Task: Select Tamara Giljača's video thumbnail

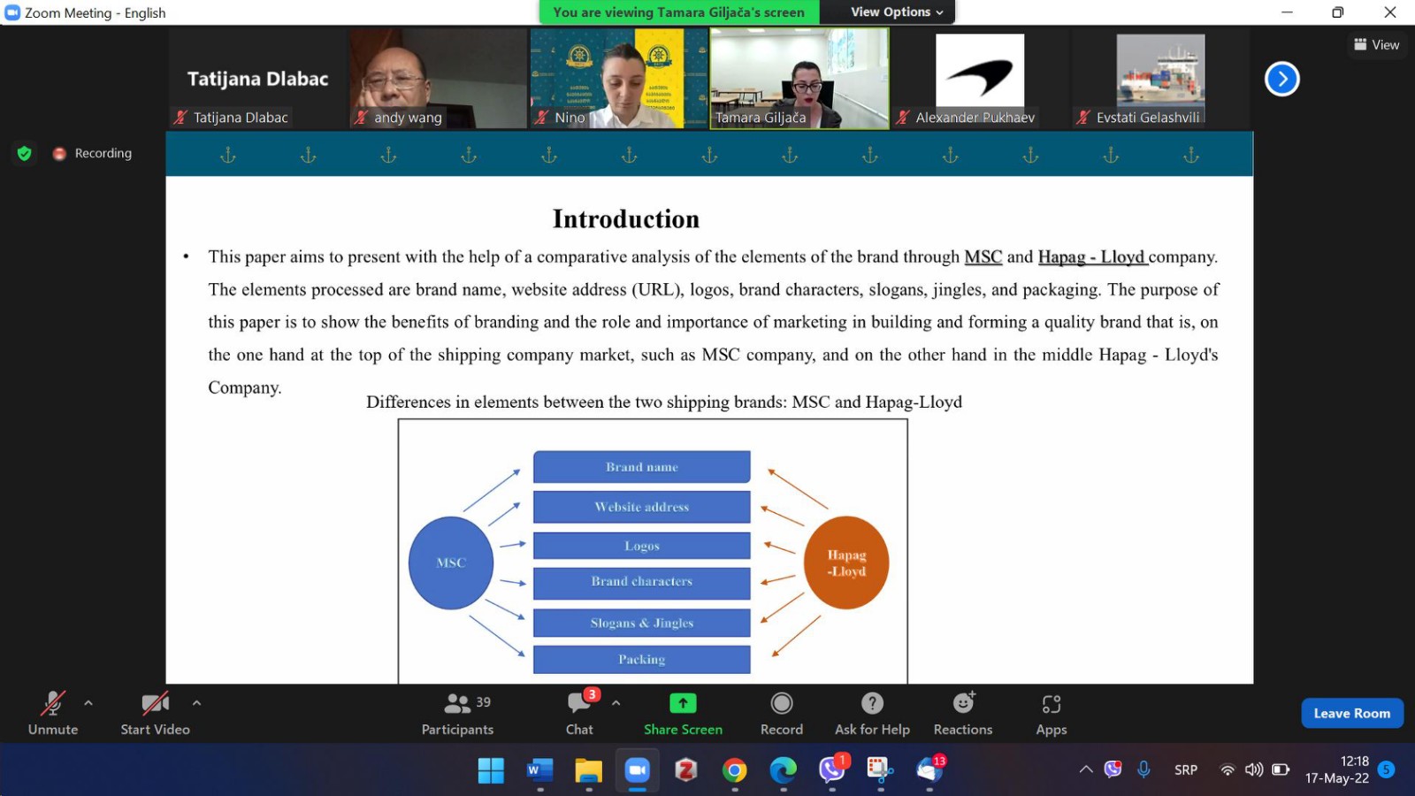Action: point(799,79)
